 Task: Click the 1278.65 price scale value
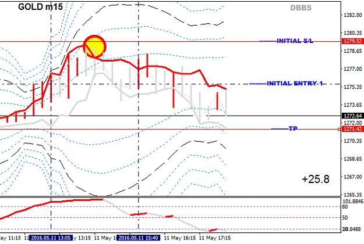point(352,51)
